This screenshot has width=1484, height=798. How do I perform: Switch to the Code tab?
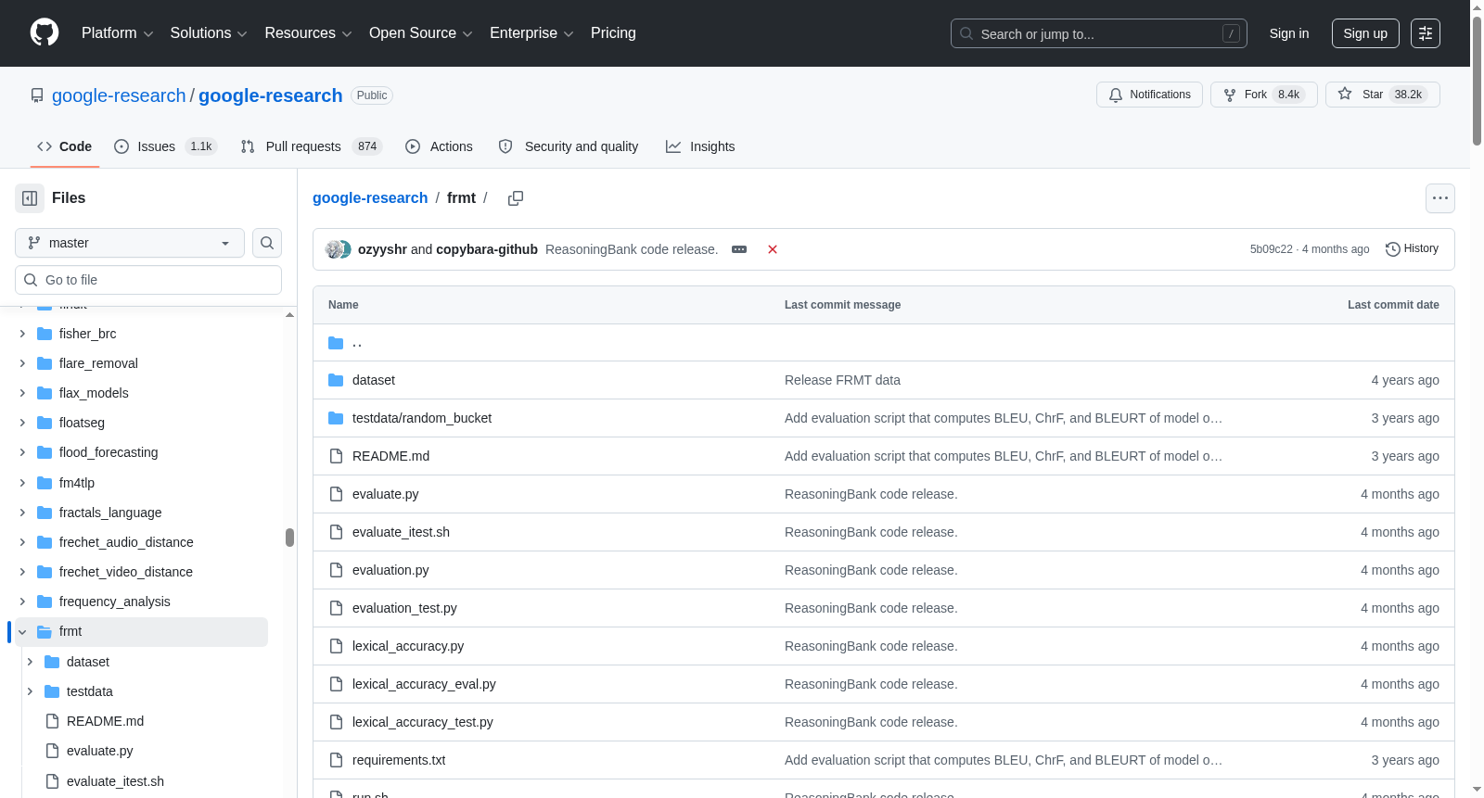coord(65,146)
